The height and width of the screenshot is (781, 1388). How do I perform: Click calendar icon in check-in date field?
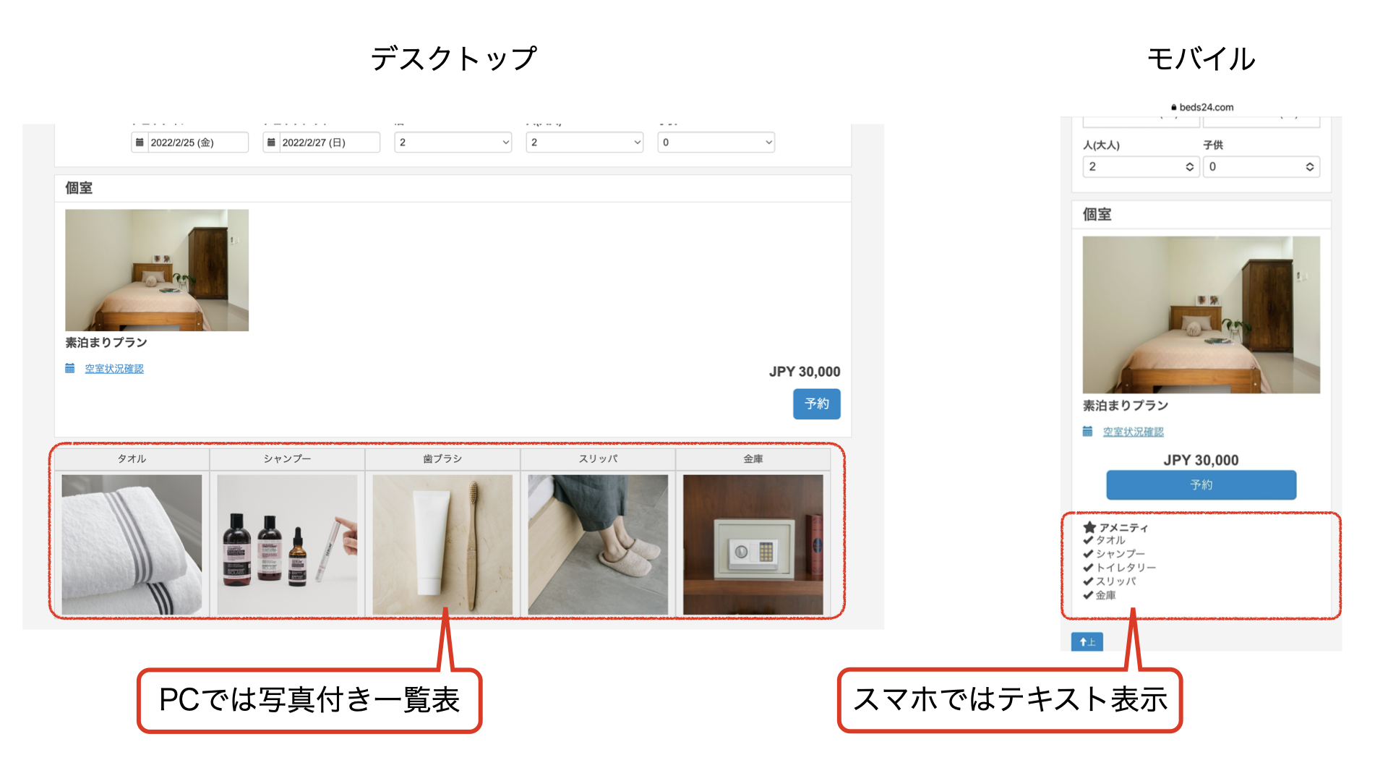click(140, 142)
